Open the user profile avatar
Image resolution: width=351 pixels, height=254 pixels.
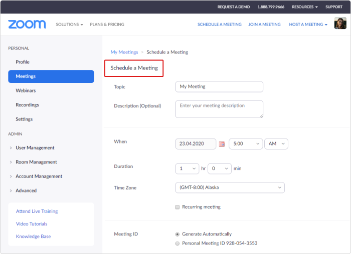click(340, 23)
